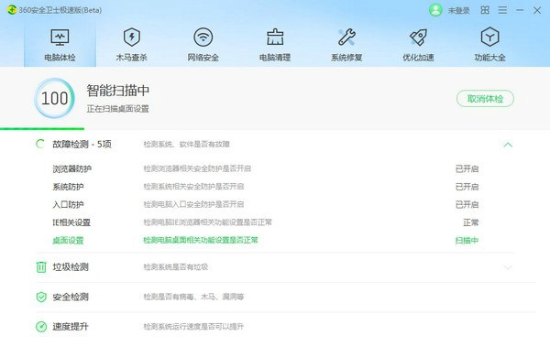550x346 pixels.
Task: Click 智能扫描中 title text
Action: click(x=118, y=91)
